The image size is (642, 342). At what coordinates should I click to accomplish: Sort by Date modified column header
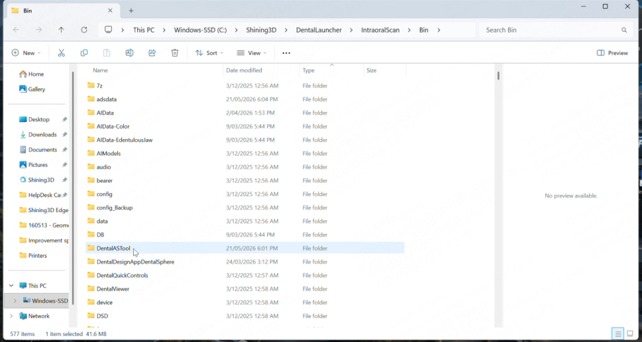click(x=244, y=71)
